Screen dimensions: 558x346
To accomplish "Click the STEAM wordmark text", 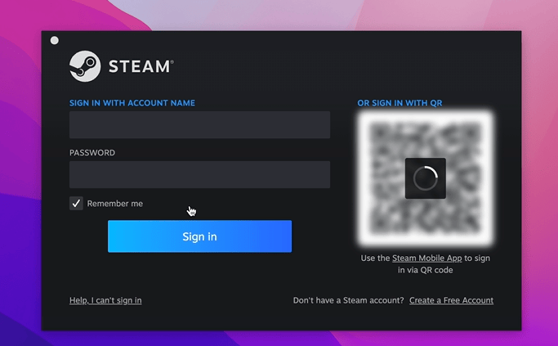I will tap(139, 67).
